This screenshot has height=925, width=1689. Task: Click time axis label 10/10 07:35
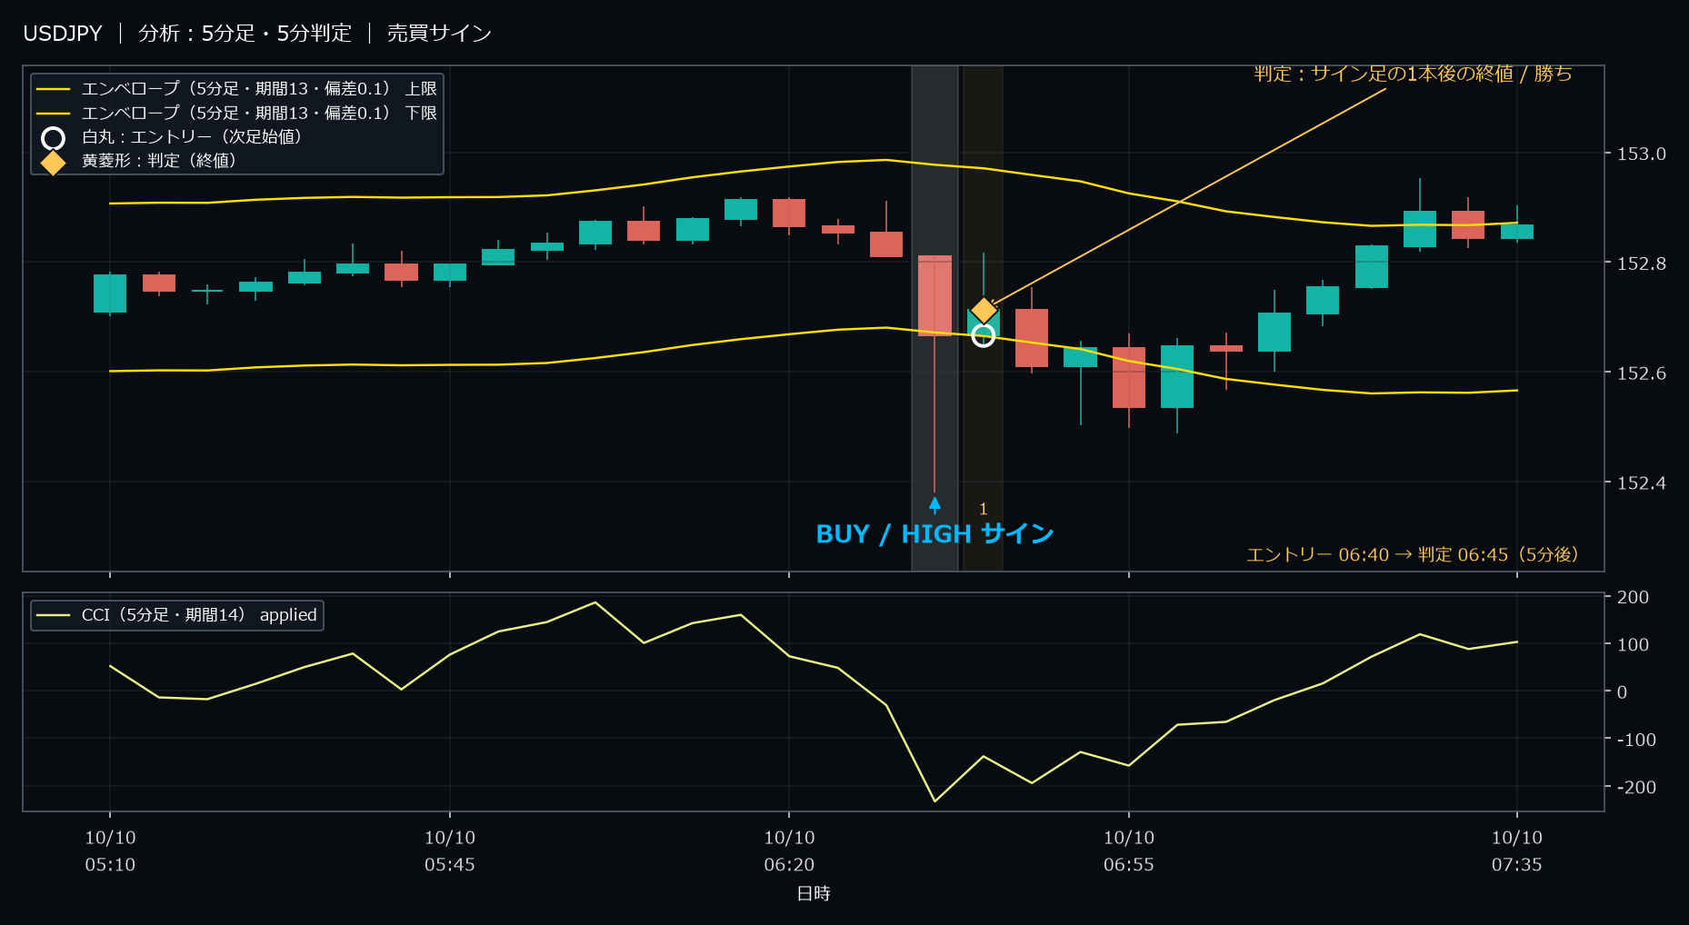coord(1516,850)
